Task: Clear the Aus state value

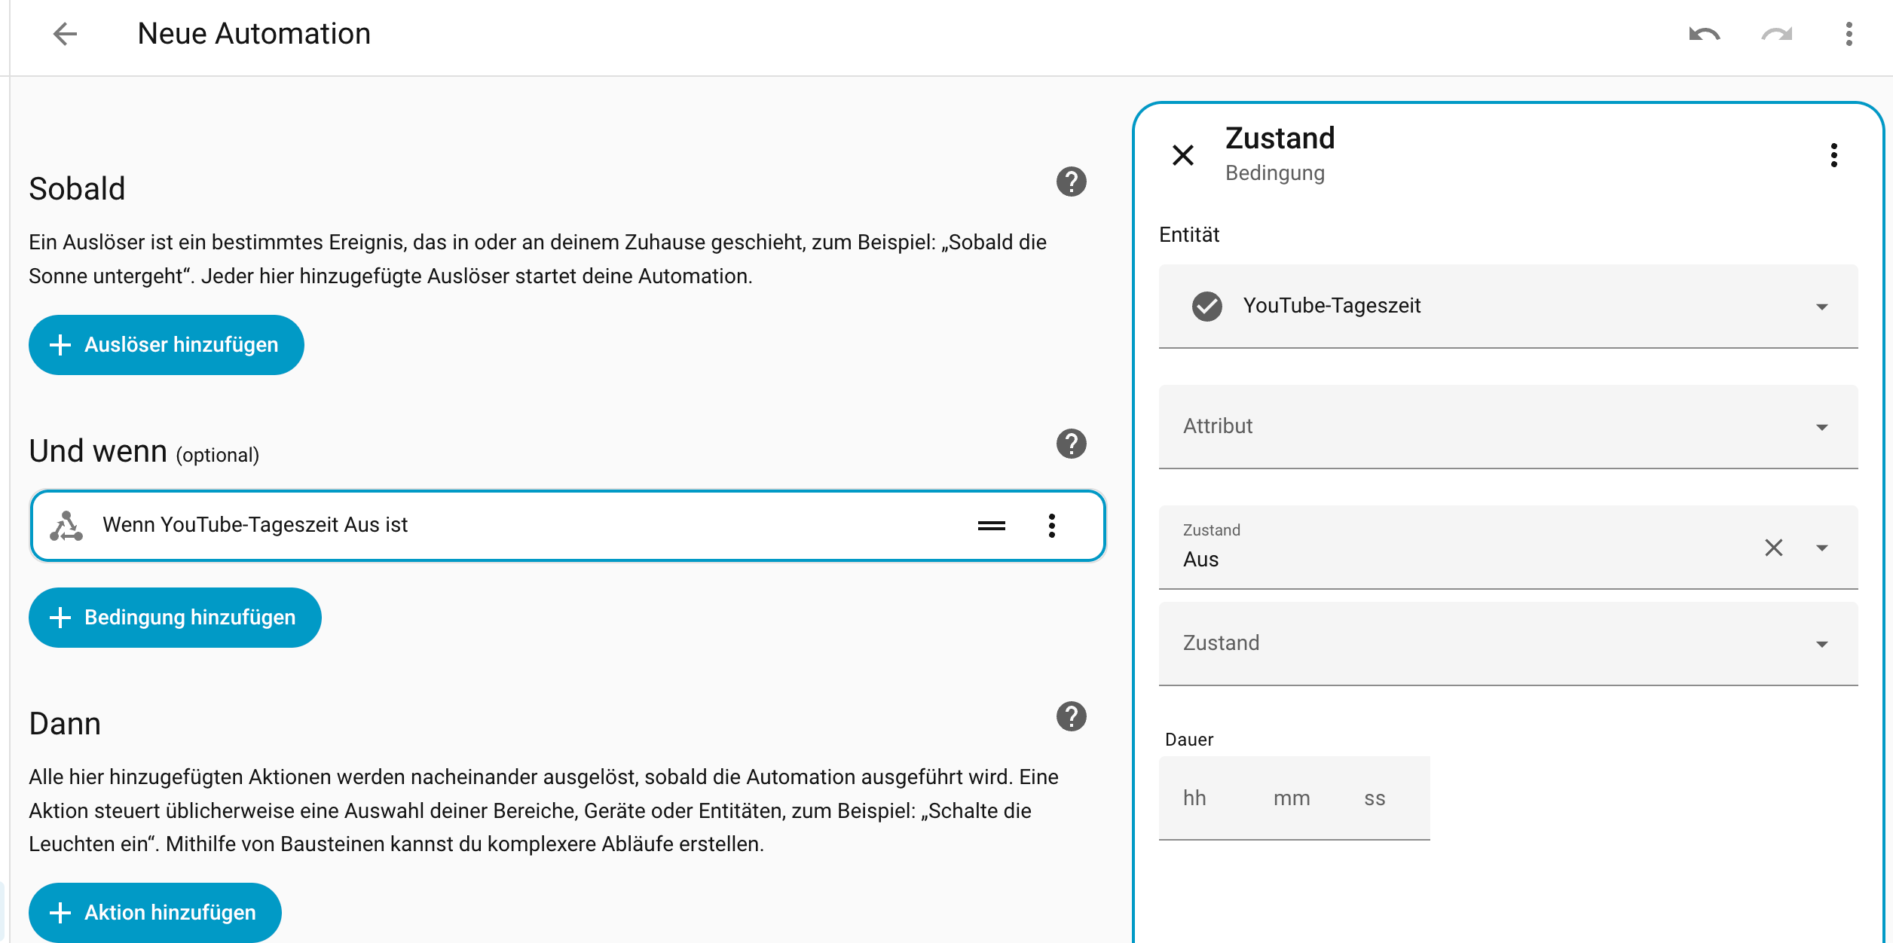Action: click(1773, 548)
